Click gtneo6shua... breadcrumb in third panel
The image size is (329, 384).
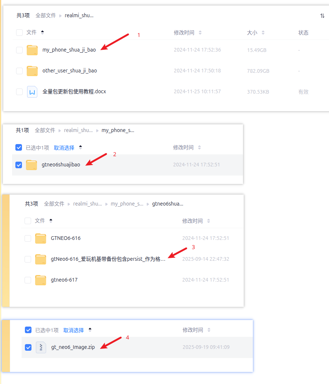(x=168, y=204)
